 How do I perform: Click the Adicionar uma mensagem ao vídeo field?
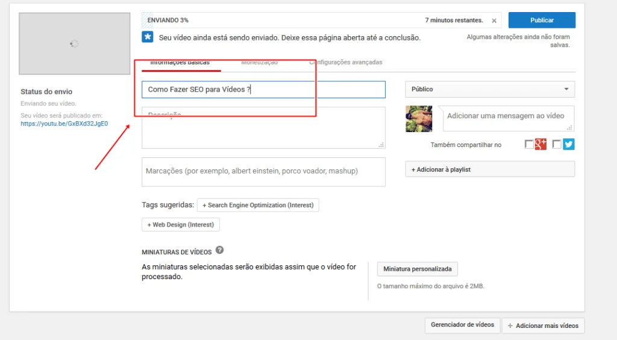point(509,118)
